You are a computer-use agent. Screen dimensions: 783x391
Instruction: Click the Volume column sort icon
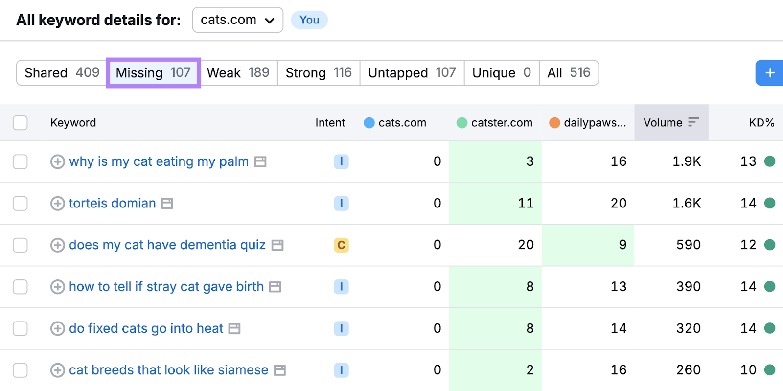pyautogui.click(x=693, y=122)
